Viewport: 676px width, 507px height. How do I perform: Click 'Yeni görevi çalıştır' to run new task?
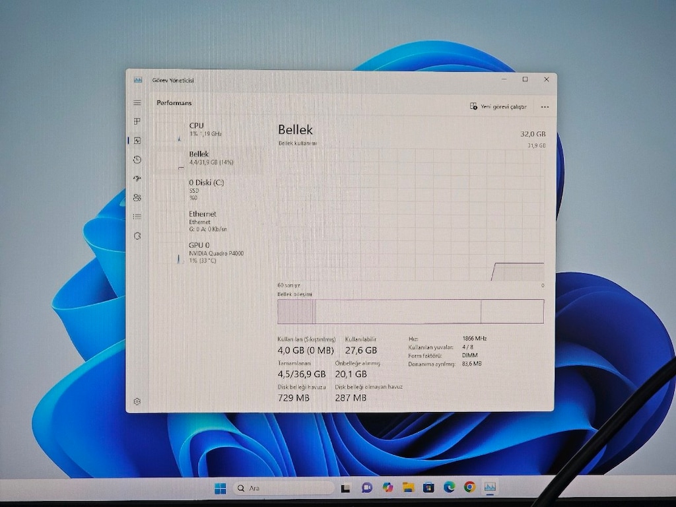(x=498, y=106)
